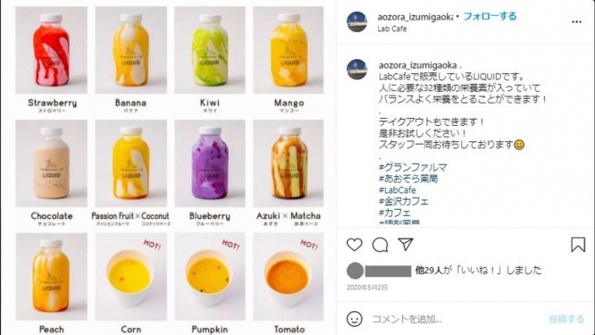Open the three-dot more options menu
The width and height of the screenshot is (595, 335).
(x=576, y=22)
